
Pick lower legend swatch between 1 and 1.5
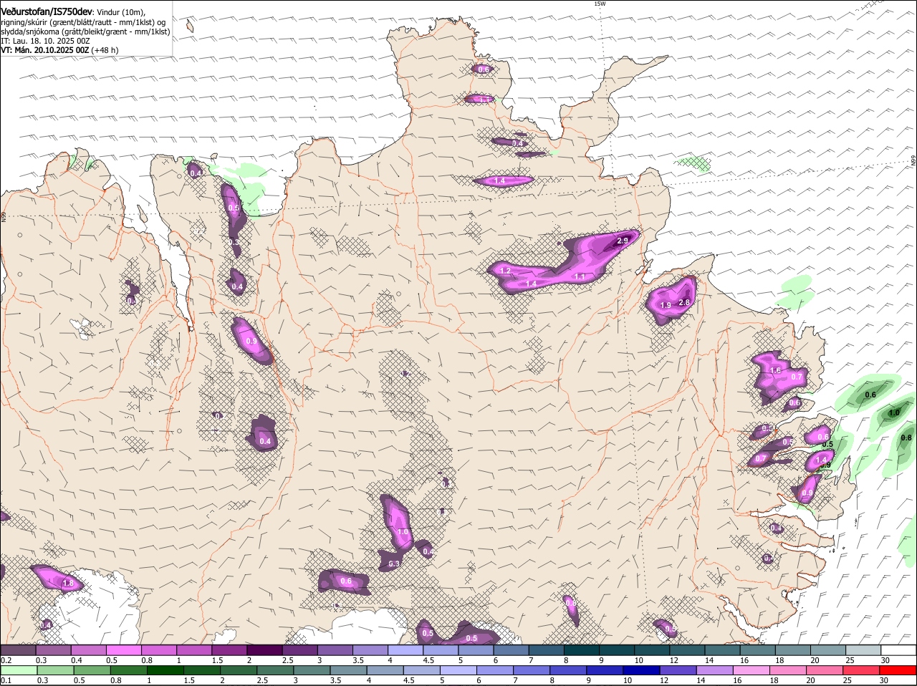[165, 671]
